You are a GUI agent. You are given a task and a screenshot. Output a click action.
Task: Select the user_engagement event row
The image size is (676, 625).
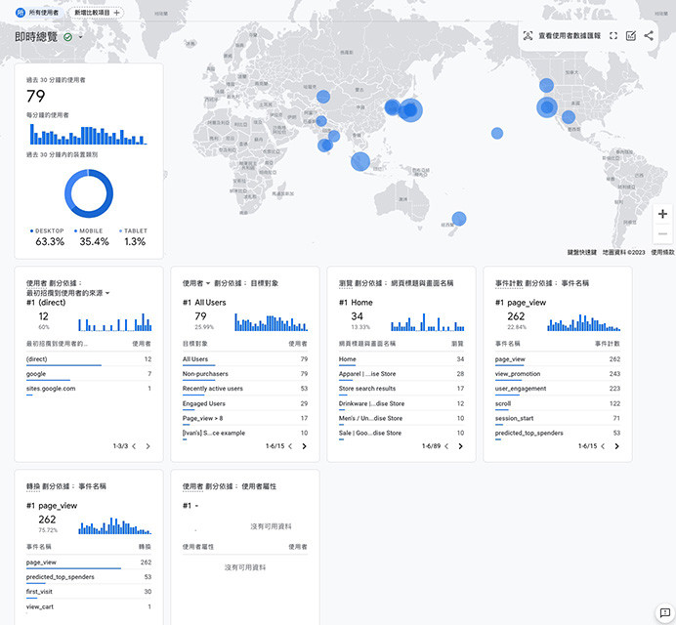558,389
